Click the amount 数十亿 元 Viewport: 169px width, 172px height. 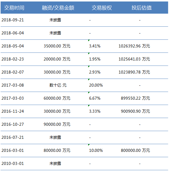tap(58, 85)
